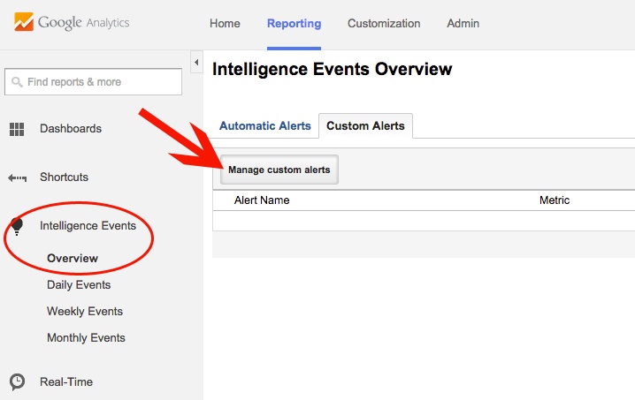
Task: Click the Real-Time clock icon
Action: pos(17,382)
